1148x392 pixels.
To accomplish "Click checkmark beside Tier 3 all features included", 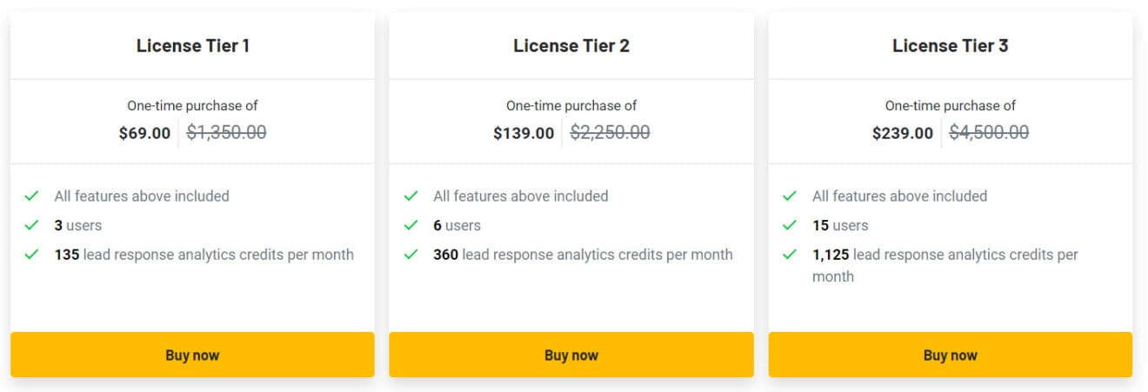I will [790, 196].
